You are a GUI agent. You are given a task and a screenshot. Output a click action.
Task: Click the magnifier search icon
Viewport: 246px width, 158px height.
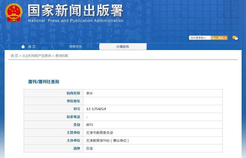[214, 38]
